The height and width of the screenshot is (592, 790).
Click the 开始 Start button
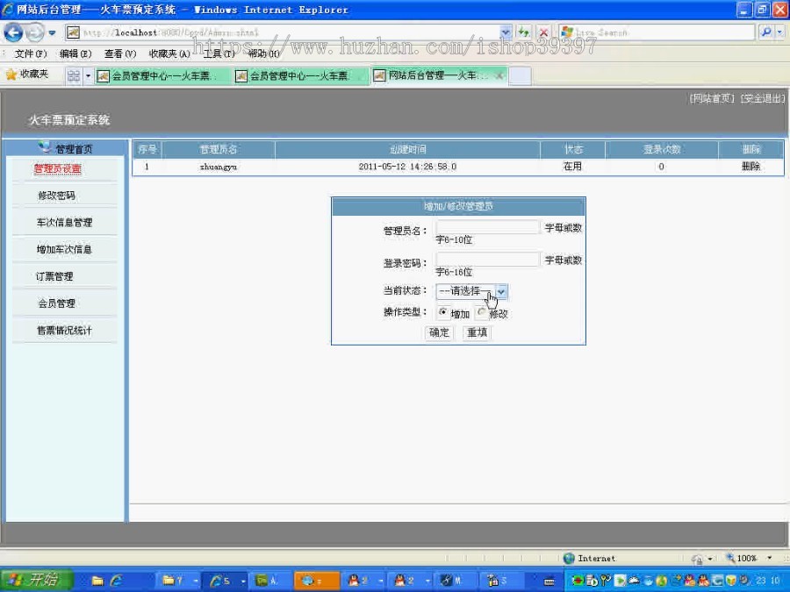tap(37, 581)
